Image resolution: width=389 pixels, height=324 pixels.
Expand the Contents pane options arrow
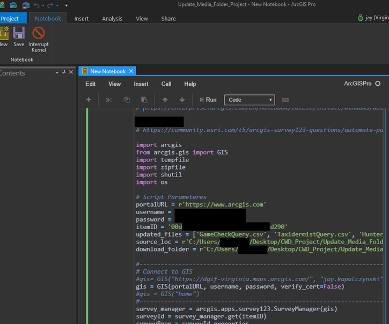pyautogui.click(x=57, y=72)
